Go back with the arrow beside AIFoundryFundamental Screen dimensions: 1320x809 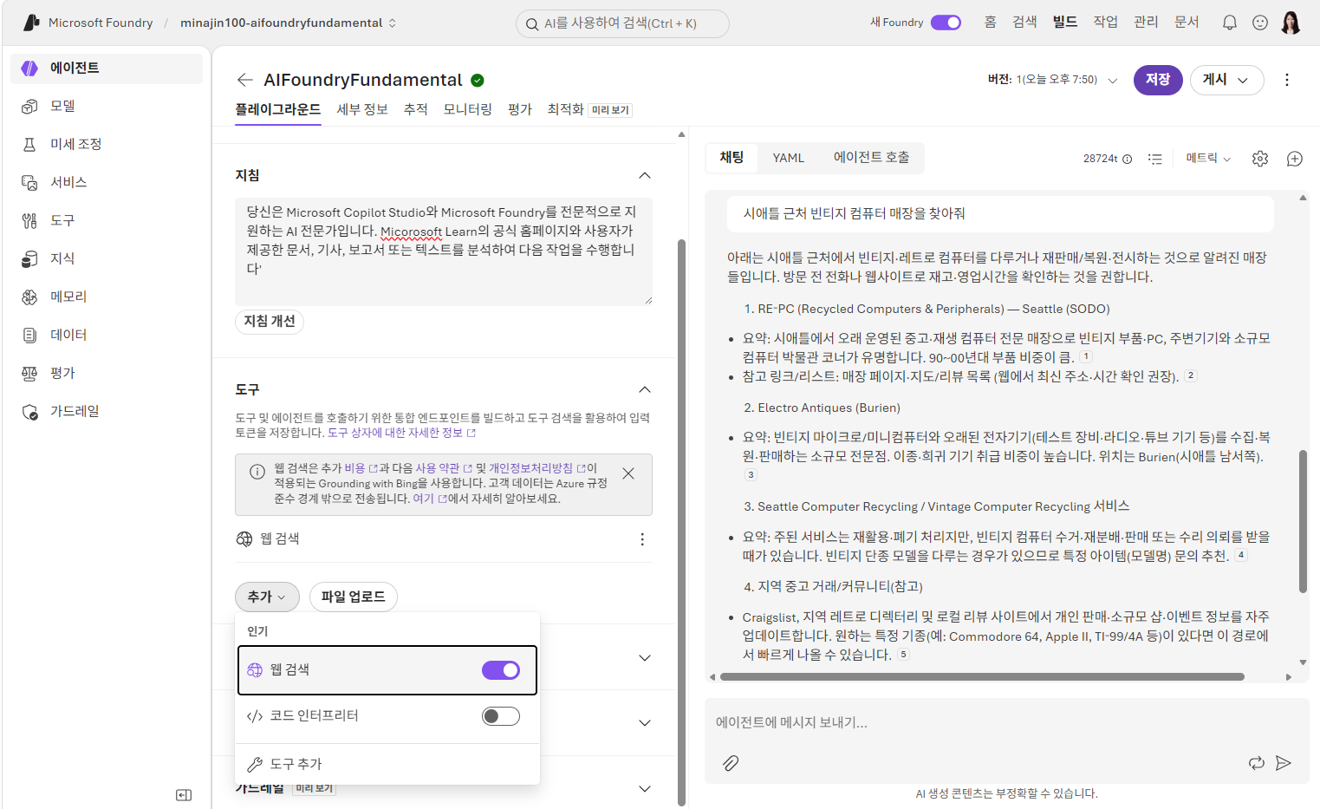[245, 80]
